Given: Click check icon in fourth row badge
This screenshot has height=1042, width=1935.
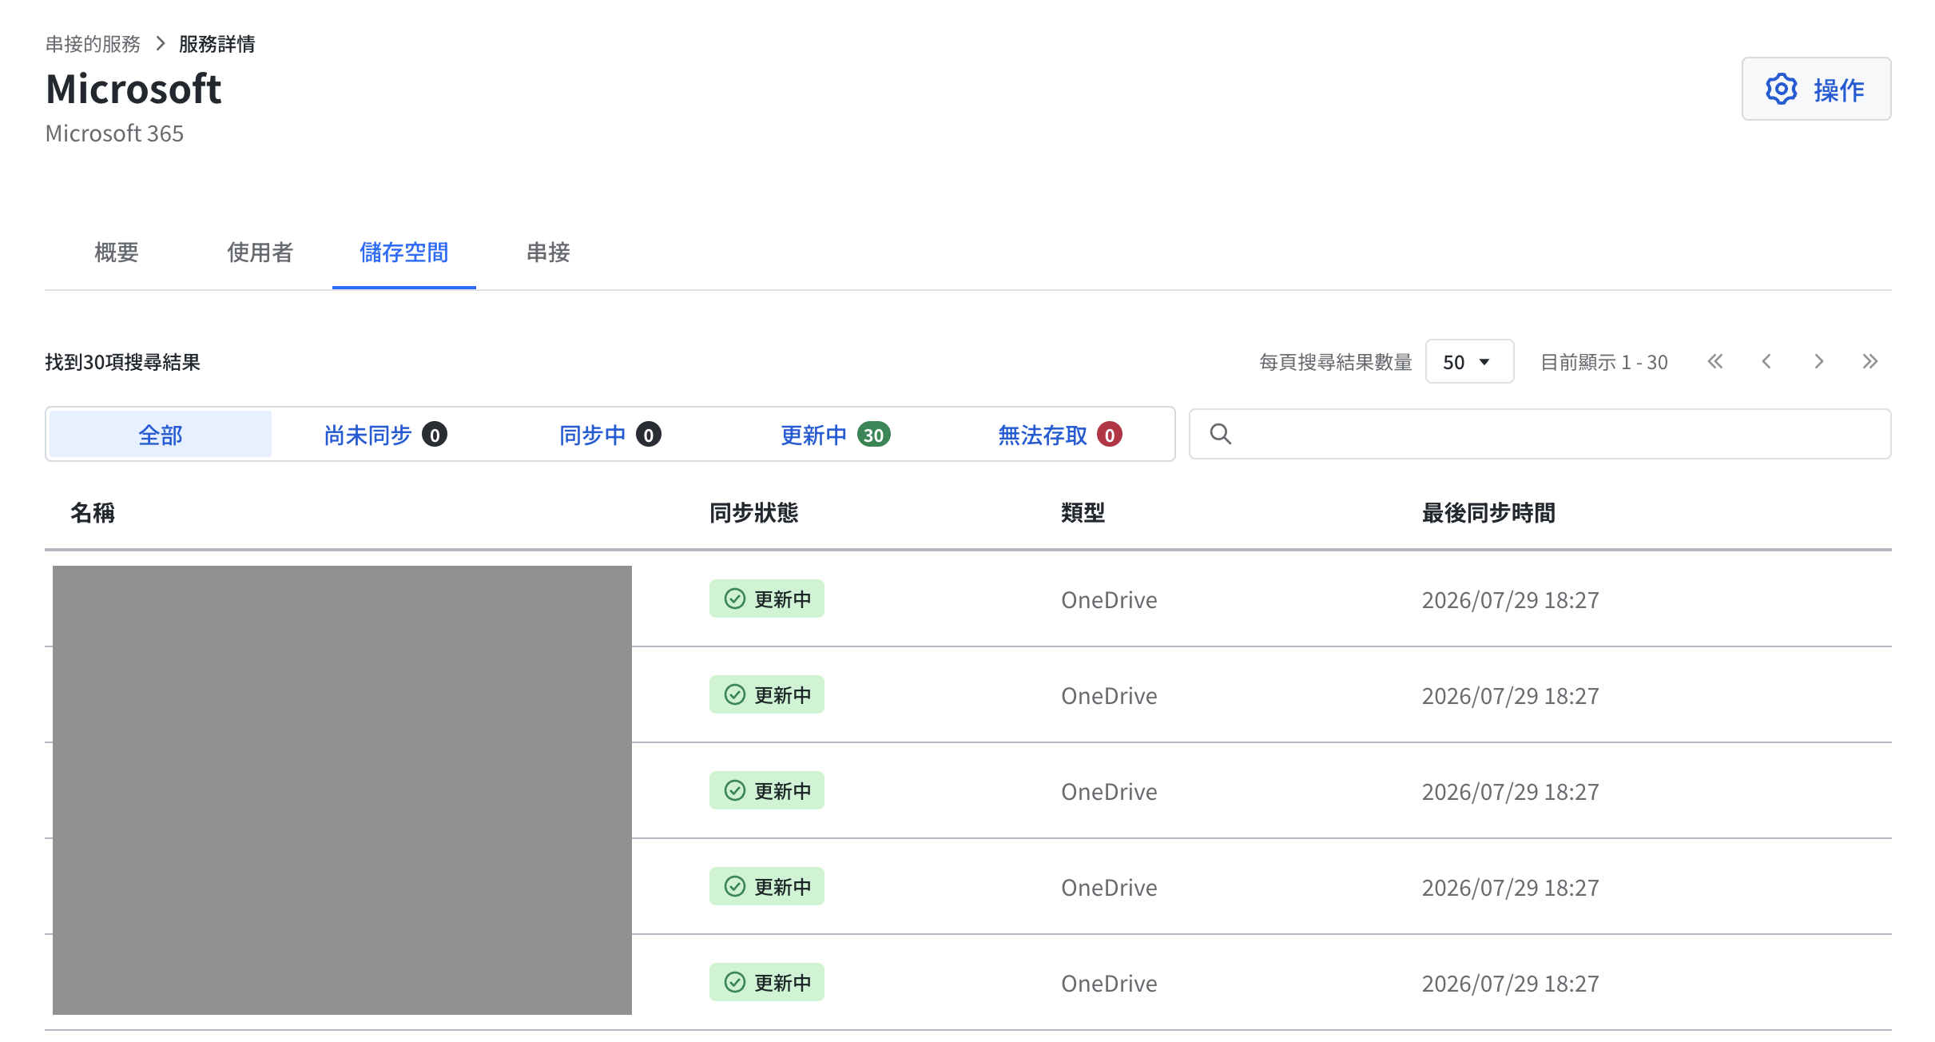Looking at the screenshot, I should pyautogui.click(x=734, y=886).
